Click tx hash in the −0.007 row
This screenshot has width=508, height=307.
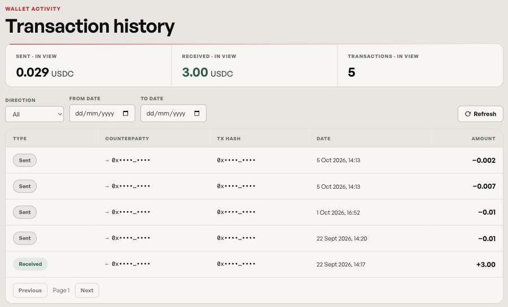(x=236, y=186)
